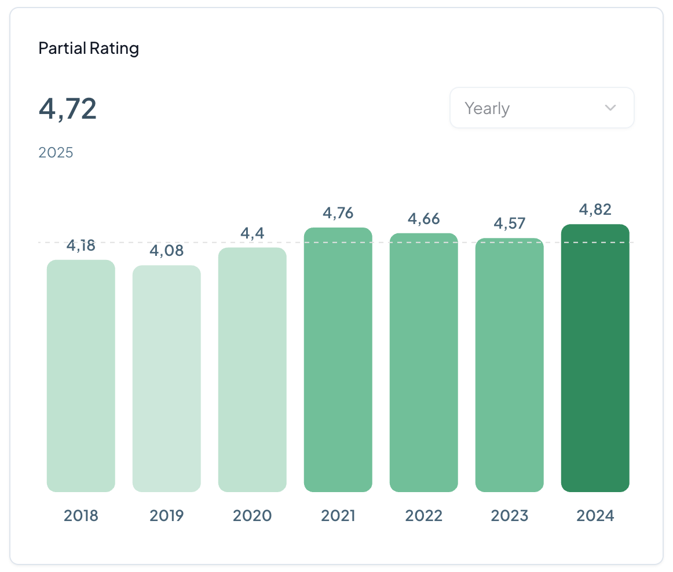This screenshot has height=572, width=673.
Task: Select the 2023 bar
Action: 510,365
